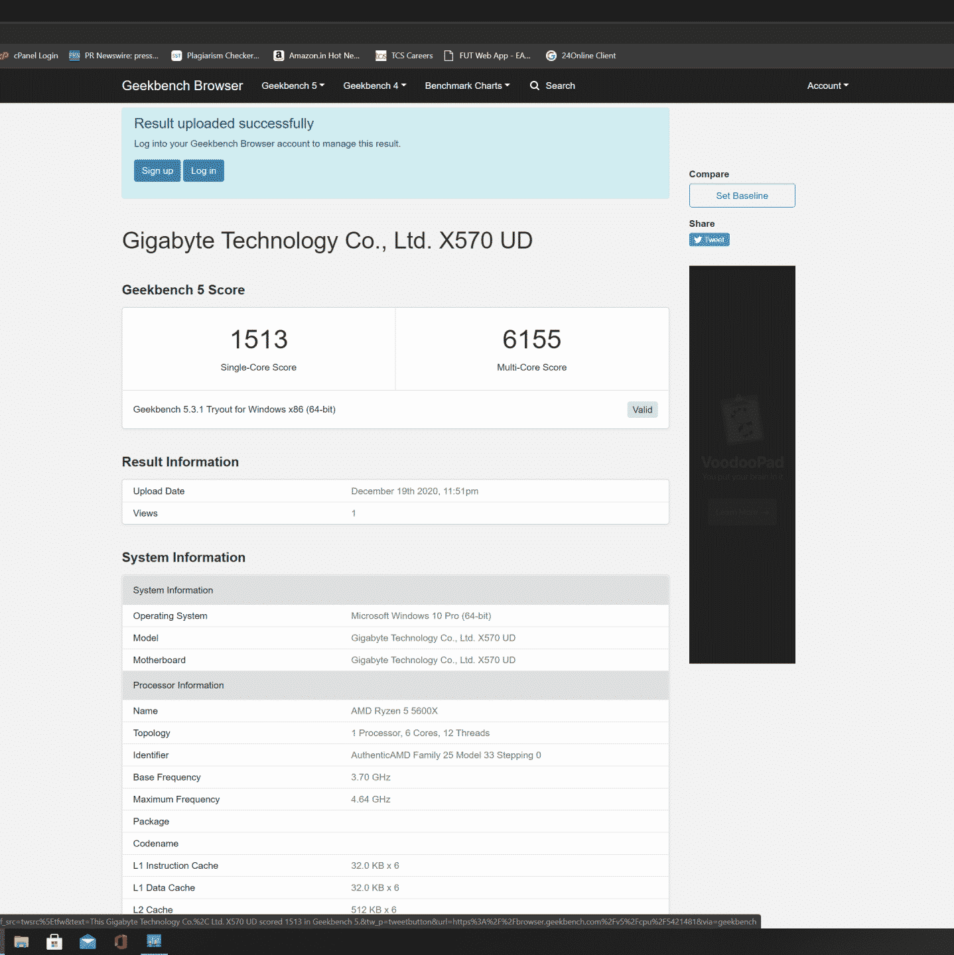Click the 1513 single-core score

click(259, 340)
